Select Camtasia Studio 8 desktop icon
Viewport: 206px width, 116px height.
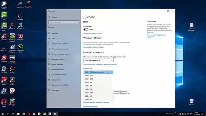(x=4, y=26)
